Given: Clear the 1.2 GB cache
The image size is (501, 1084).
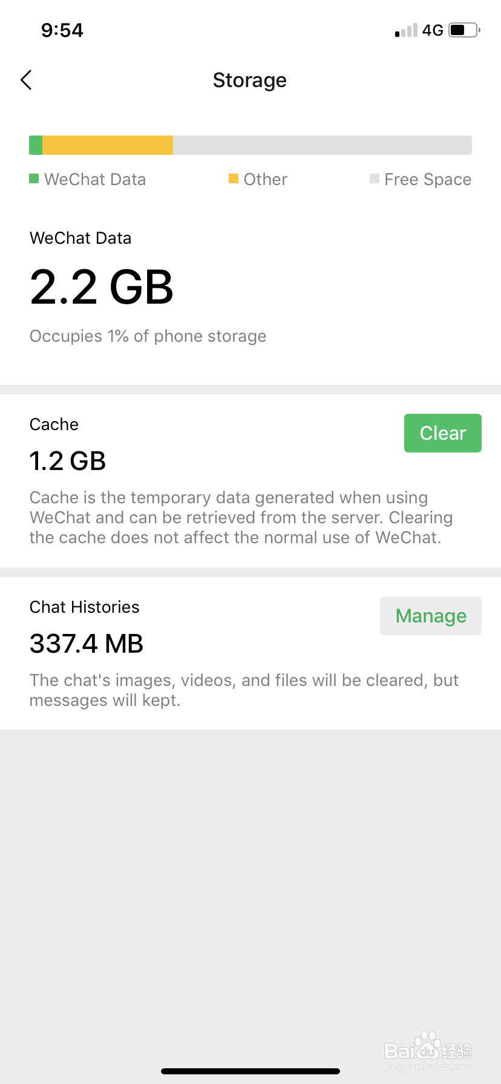Looking at the screenshot, I should point(442,433).
